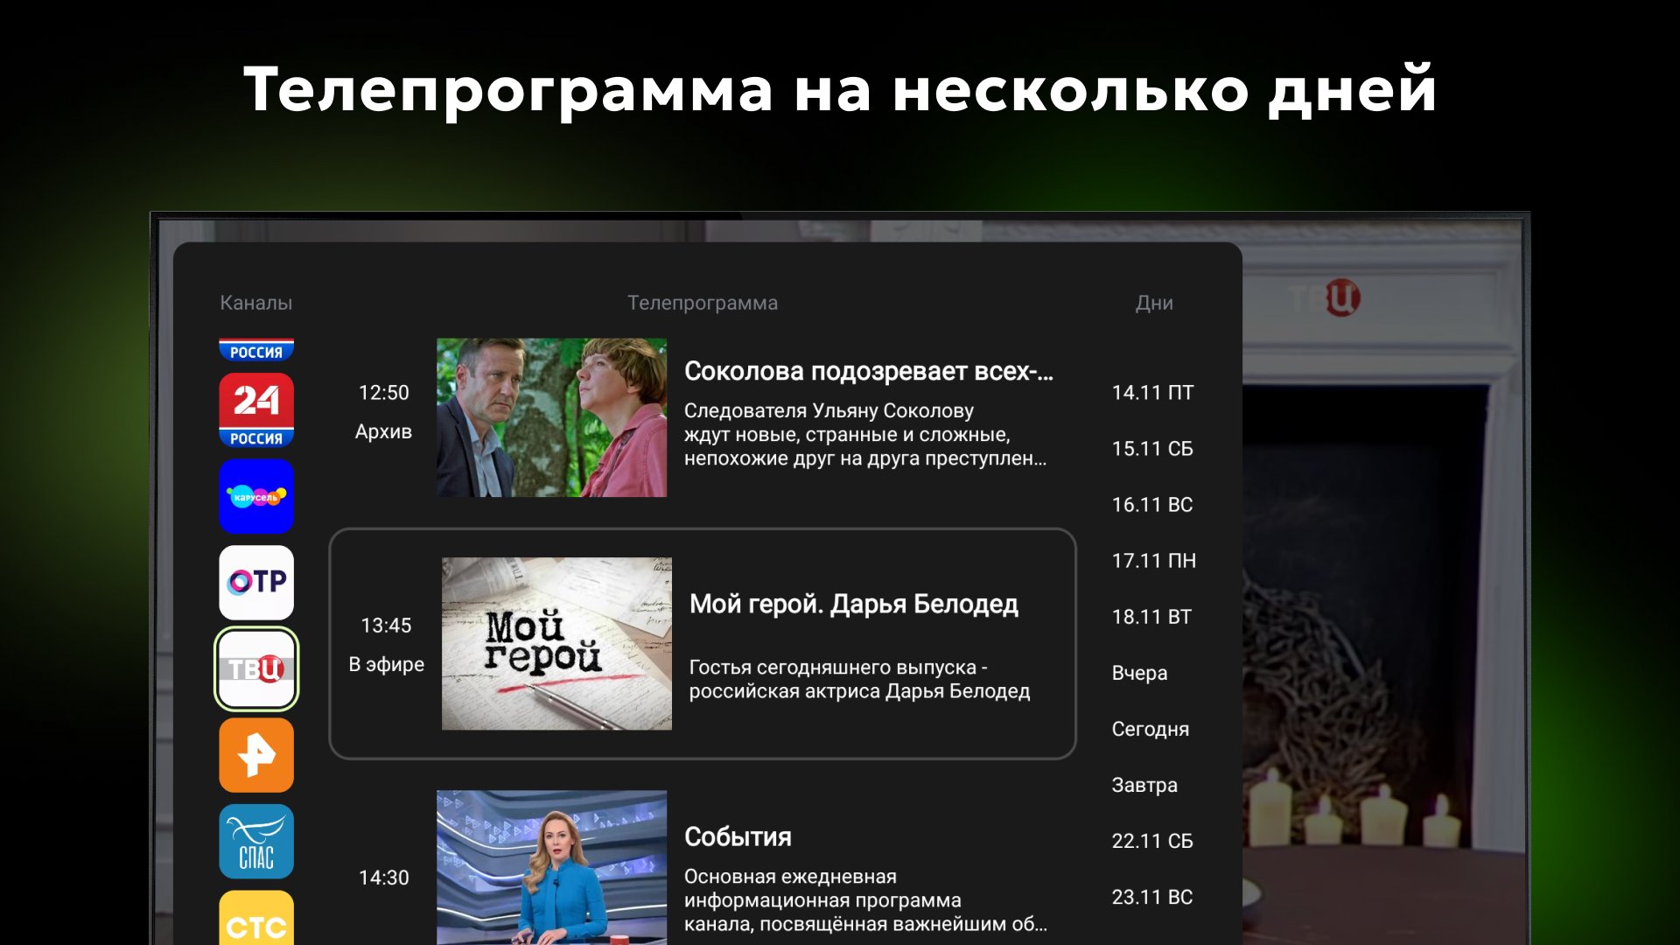Select the Россия 24 channel icon
The image size is (1680, 945).
(x=255, y=409)
